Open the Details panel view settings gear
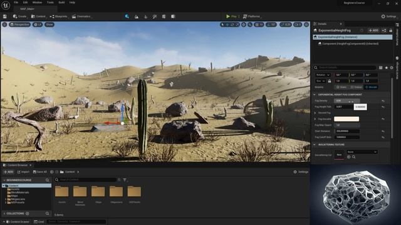Screen dimensions: 401x225 tap(392, 67)
